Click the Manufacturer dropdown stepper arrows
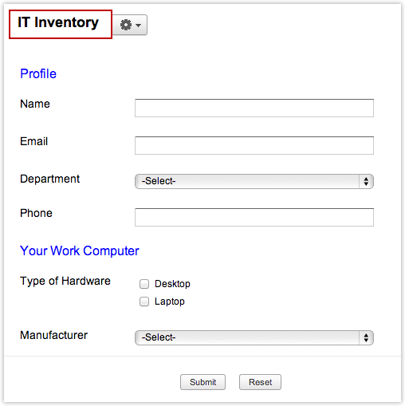Image resolution: width=405 pixels, height=406 pixels. pos(366,337)
